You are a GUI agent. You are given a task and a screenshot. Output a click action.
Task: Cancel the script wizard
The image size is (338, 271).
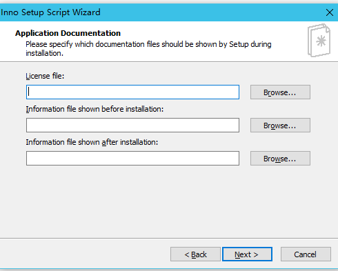click(306, 254)
